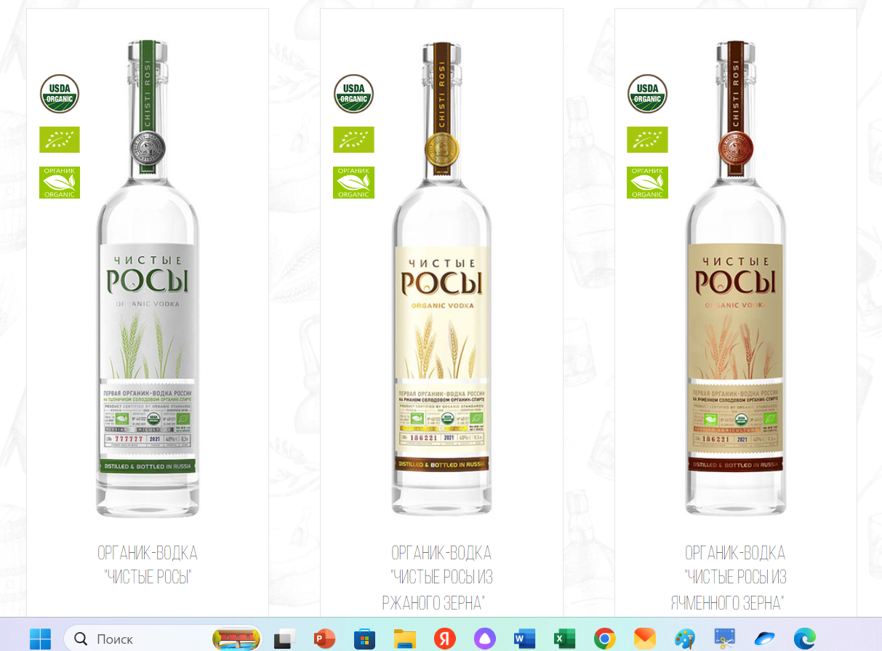The height and width of the screenshot is (651, 882).
Task: Open the blue saucer-shaped taskbar icon
Action: pyautogui.click(x=765, y=639)
